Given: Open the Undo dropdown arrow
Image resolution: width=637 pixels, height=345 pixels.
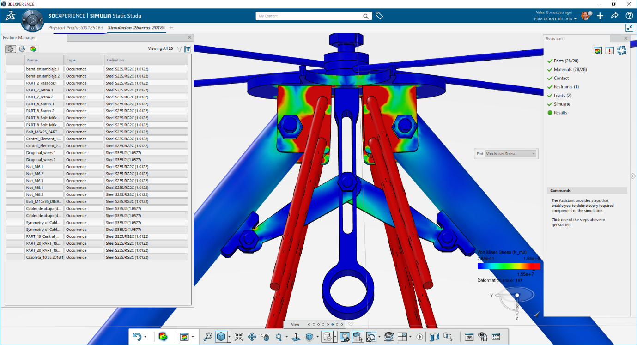Looking at the screenshot, I should click(x=146, y=337).
